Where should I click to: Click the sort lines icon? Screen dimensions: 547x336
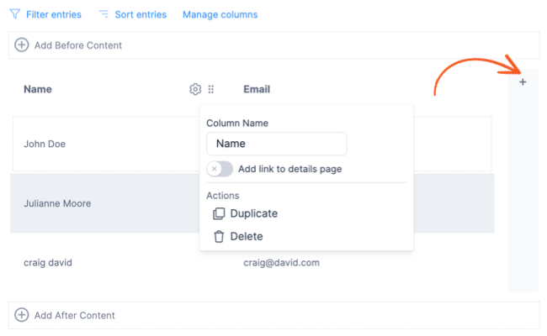click(x=104, y=13)
